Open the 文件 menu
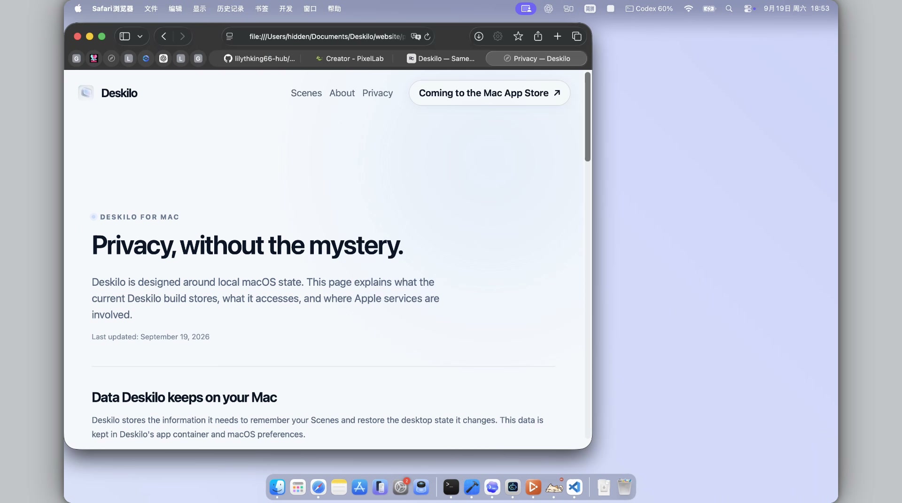This screenshot has height=503, width=902. pos(151,8)
